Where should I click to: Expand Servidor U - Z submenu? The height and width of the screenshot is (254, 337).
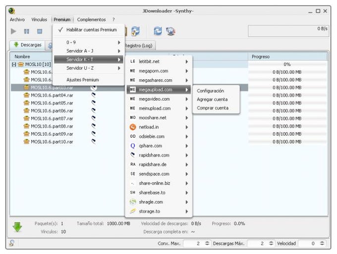88,68
